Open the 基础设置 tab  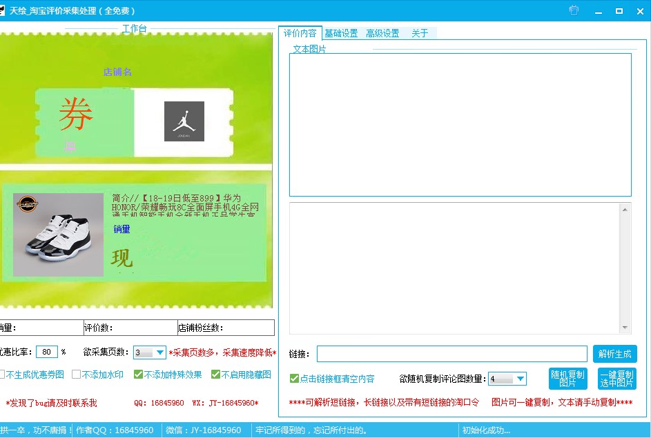341,33
